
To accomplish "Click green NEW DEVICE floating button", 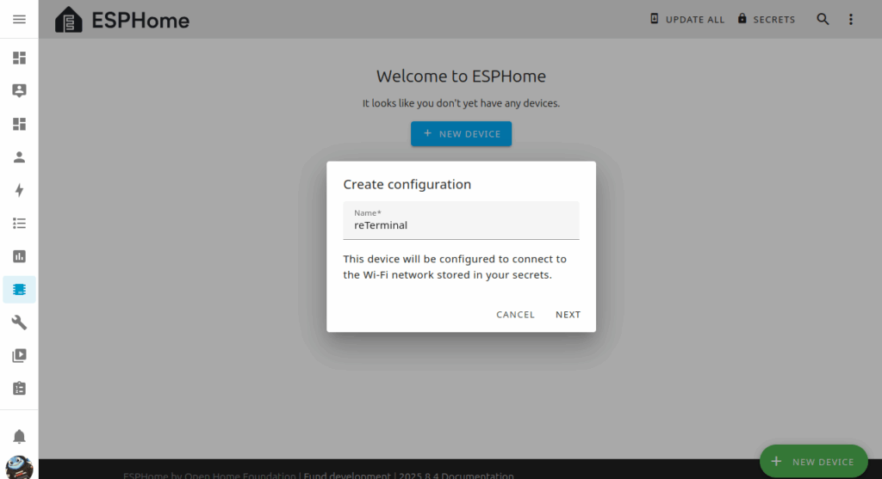I will point(813,462).
